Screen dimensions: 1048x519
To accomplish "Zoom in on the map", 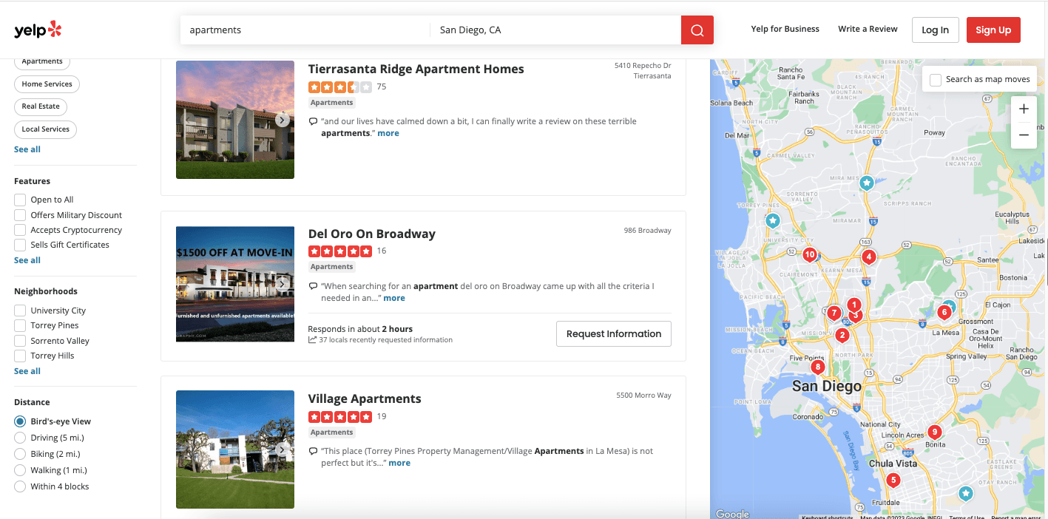I will click(x=1024, y=109).
